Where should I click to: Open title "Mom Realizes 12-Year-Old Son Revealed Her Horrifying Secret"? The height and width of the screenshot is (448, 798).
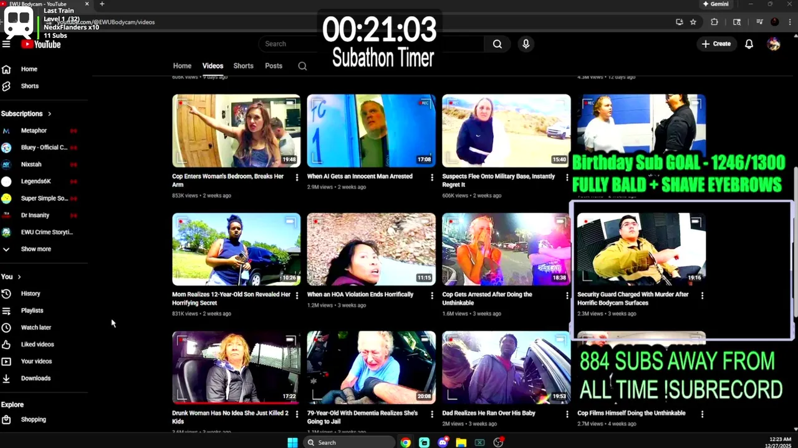tap(231, 299)
